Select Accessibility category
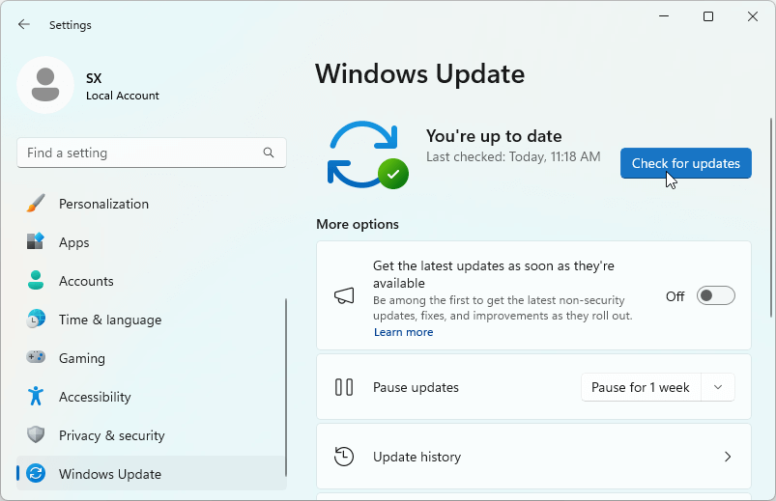 coord(152,397)
